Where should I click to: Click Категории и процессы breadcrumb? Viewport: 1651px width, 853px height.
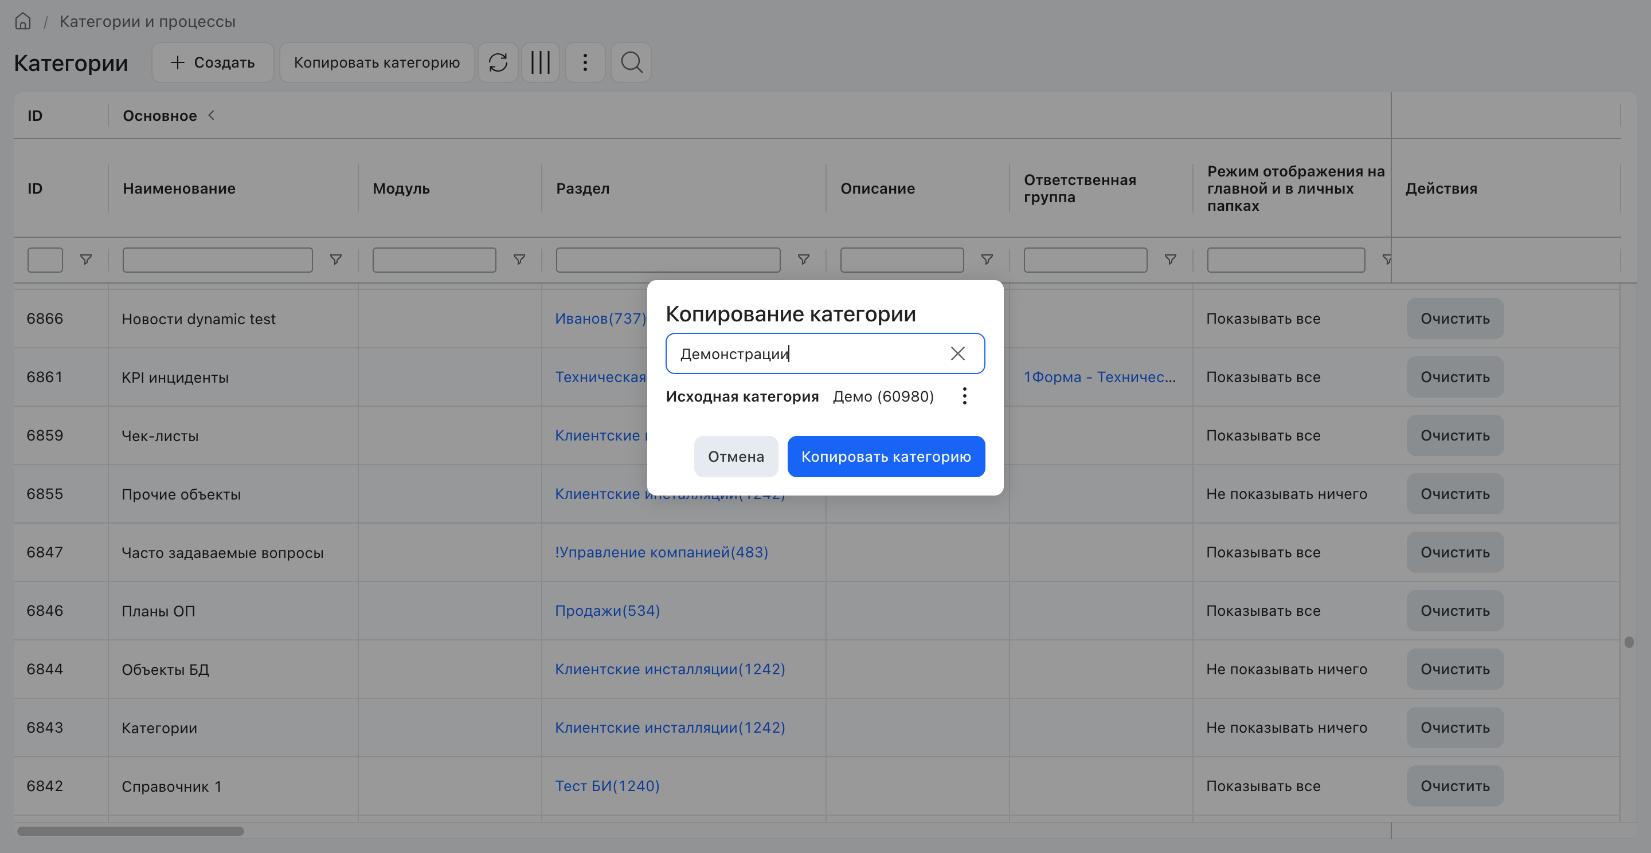coord(147,21)
